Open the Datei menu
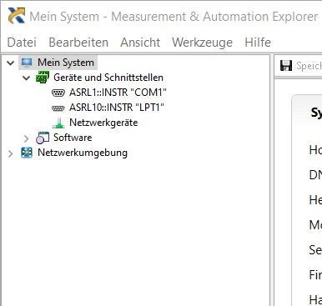The height and width of the screenshot is (306, 322). [x=22, y=43]
